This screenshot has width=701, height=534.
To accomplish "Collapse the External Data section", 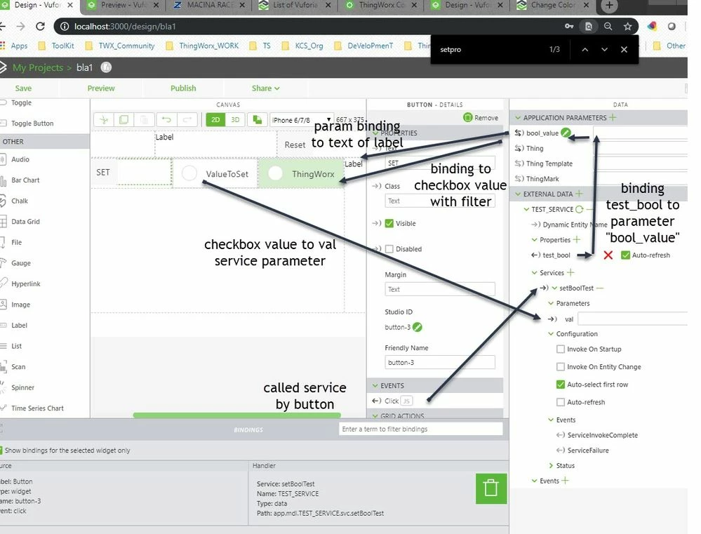I will click(x=518, y=194).
